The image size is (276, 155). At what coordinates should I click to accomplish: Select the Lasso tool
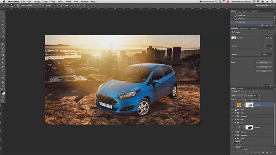3,21
